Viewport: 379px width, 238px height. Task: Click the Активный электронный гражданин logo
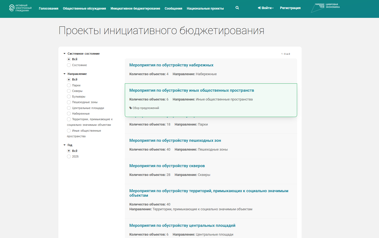click(x=20, y=8)
